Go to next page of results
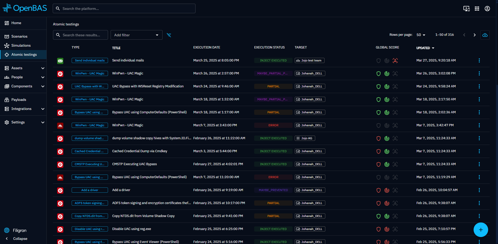This screenshot has height=244, width=498. (x=474, y=35)
